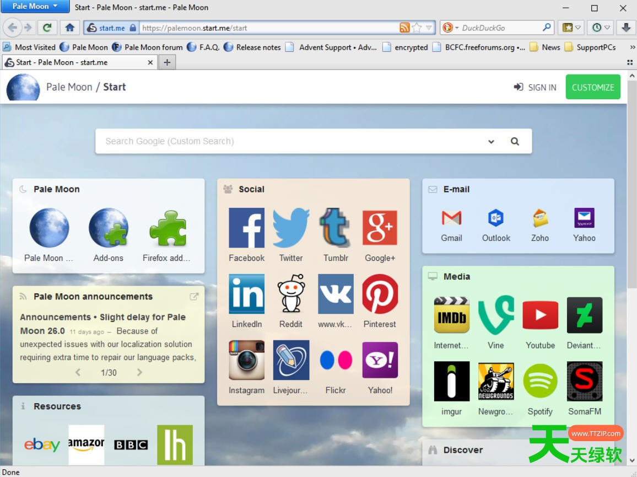Screen dimensions: 637x477
Task: Open the Yahoo! social icon
Action: (380, 360)
